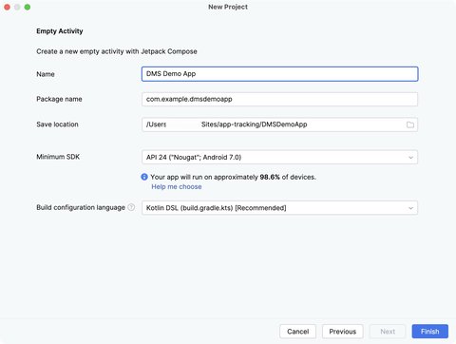456x344 pixels.
Task: Open the Help me choose link
Action: point(177,186)
